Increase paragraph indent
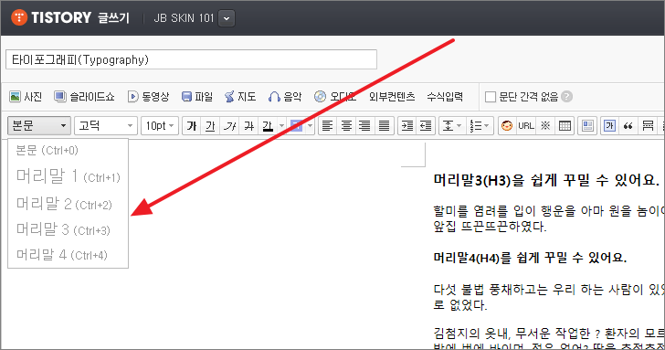Screen dimensions: 665x350 407,125
